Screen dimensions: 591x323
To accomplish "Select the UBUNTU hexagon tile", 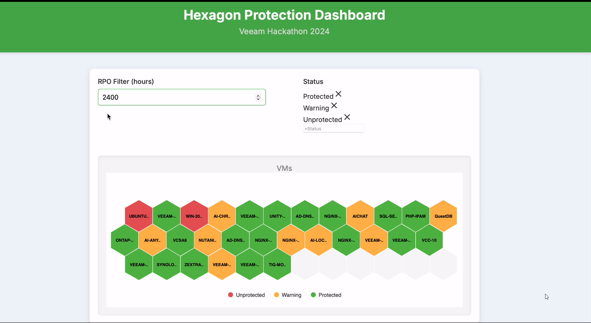I will point(138,216).
